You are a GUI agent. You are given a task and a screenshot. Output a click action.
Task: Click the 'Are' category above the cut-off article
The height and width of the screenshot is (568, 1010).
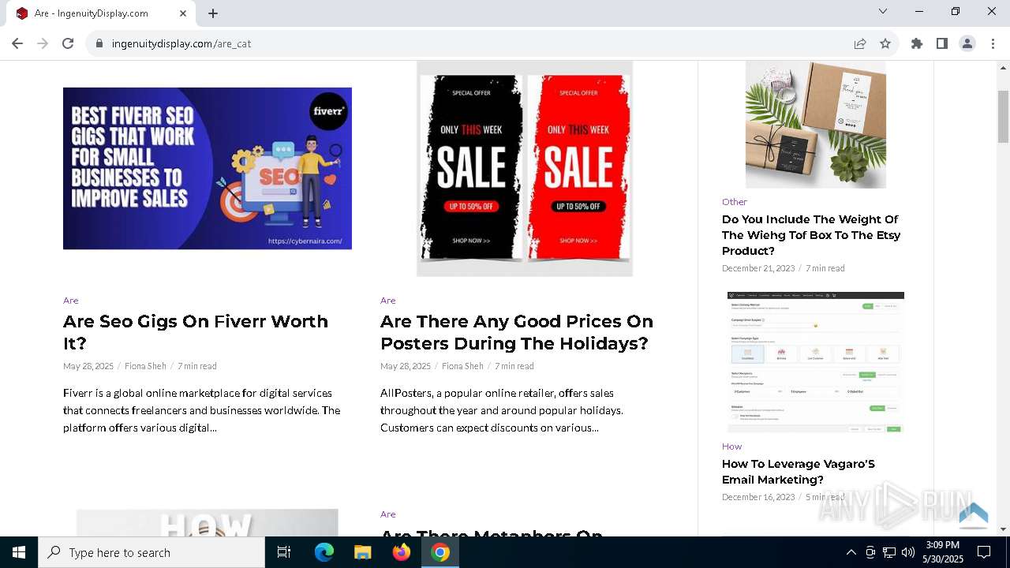click(388, 514)
